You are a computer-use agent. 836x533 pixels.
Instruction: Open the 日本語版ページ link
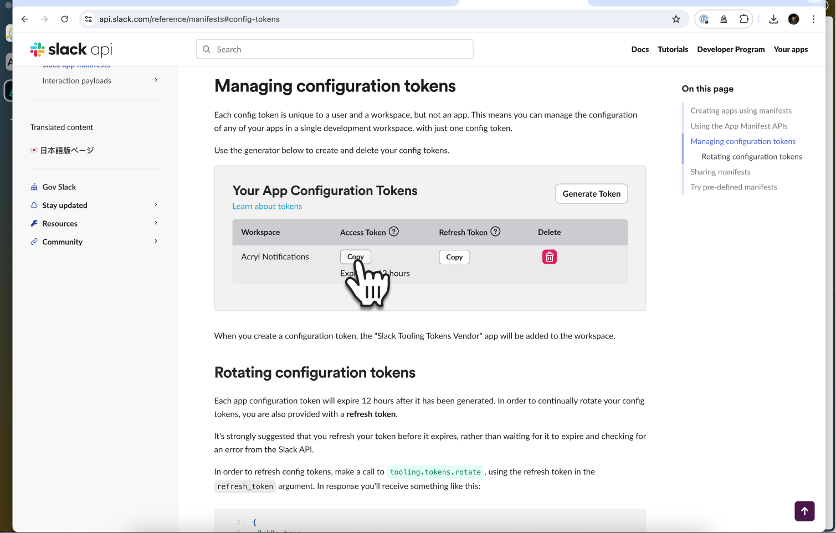click(x=67, y=150)
